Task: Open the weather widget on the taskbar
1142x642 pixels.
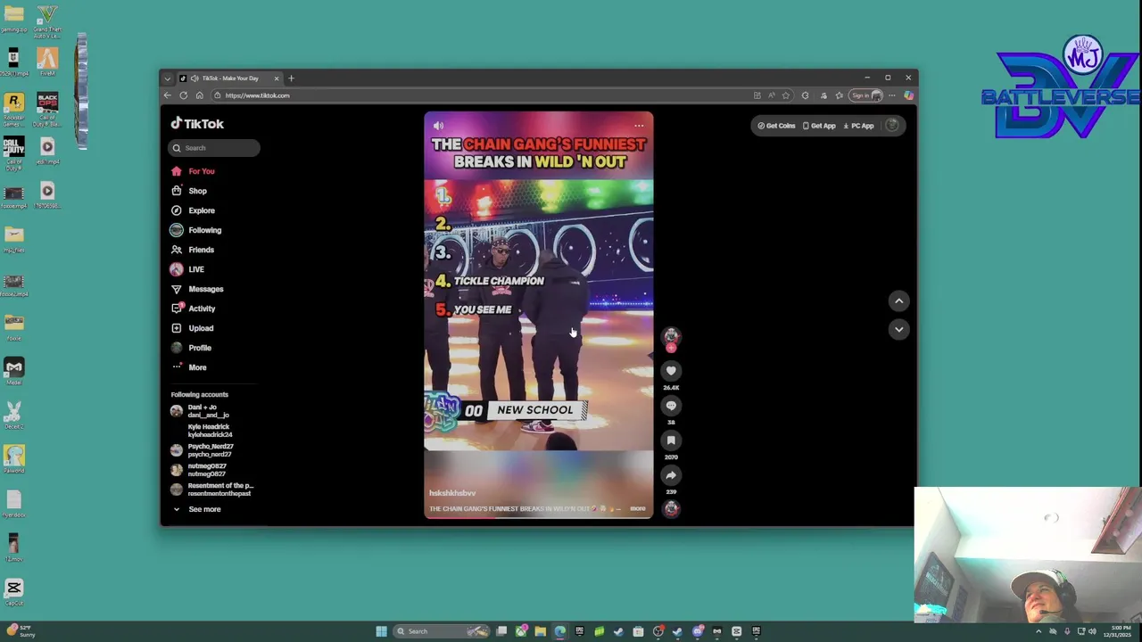Action: click(x=20, y=631)
